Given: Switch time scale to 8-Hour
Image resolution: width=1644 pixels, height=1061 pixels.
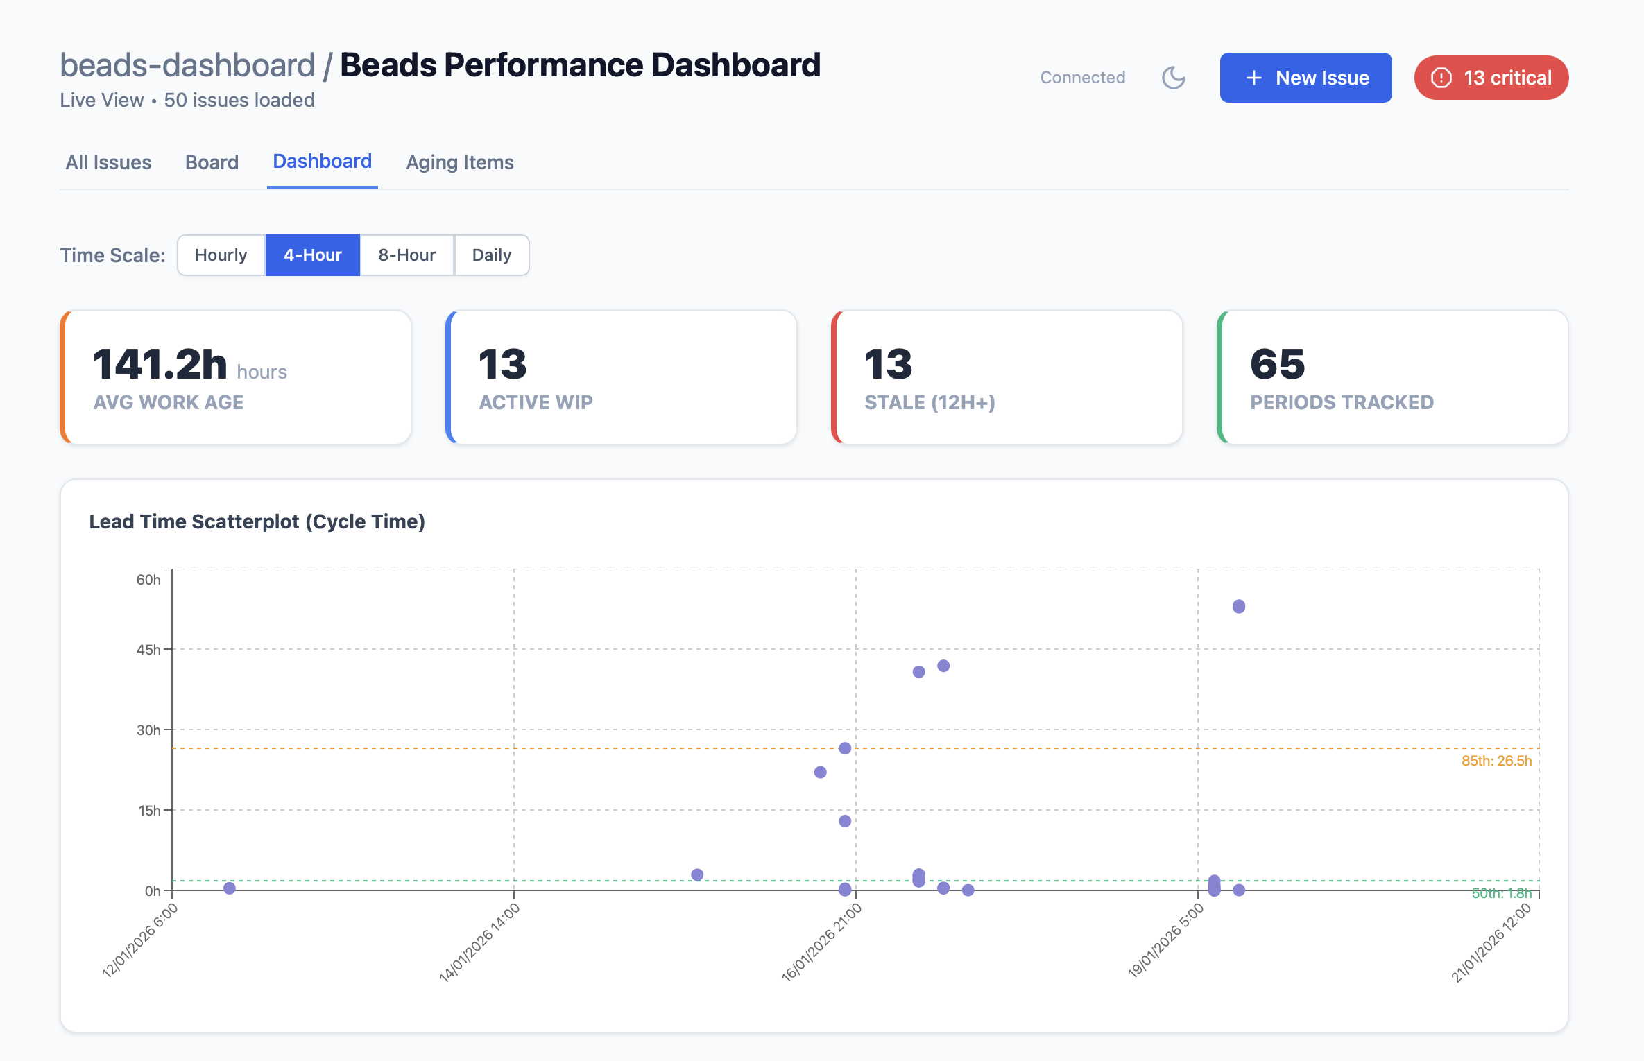Looking at the screenshot, I should (406, 255).
